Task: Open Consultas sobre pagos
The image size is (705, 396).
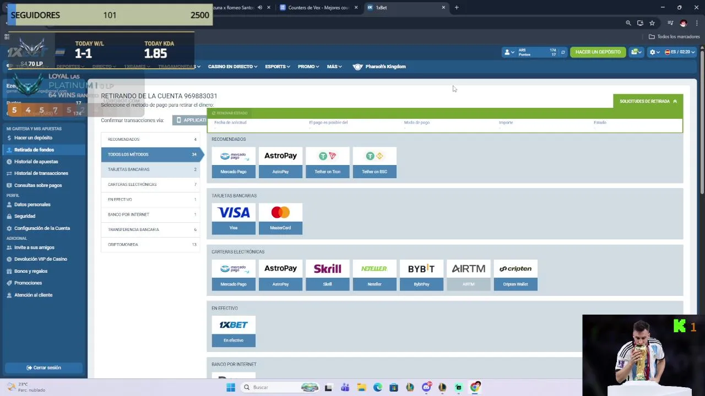Action: 38,185
